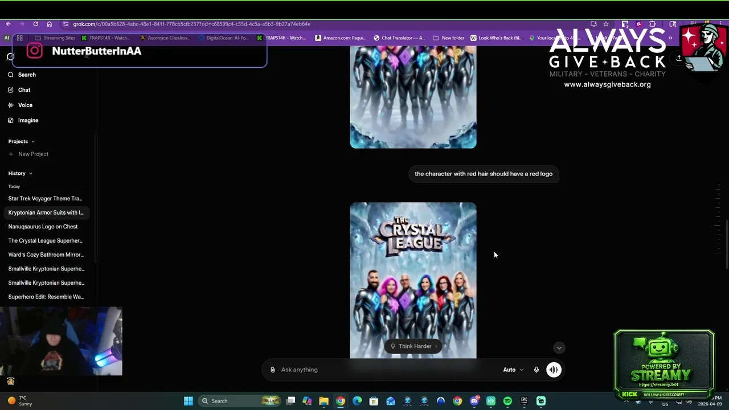Click the browser extensions puzzle icon
The width and height of the screenshot is (729, 410).
pos(652,24)
